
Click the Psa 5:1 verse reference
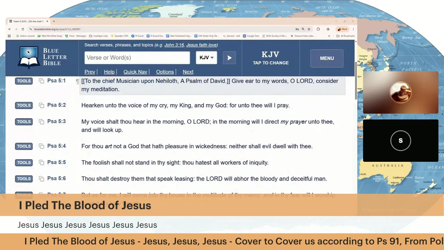click(57, 81)
